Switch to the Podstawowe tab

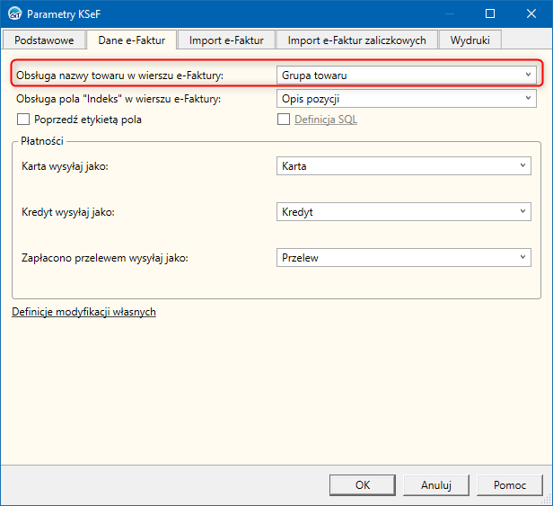point(44,40)
